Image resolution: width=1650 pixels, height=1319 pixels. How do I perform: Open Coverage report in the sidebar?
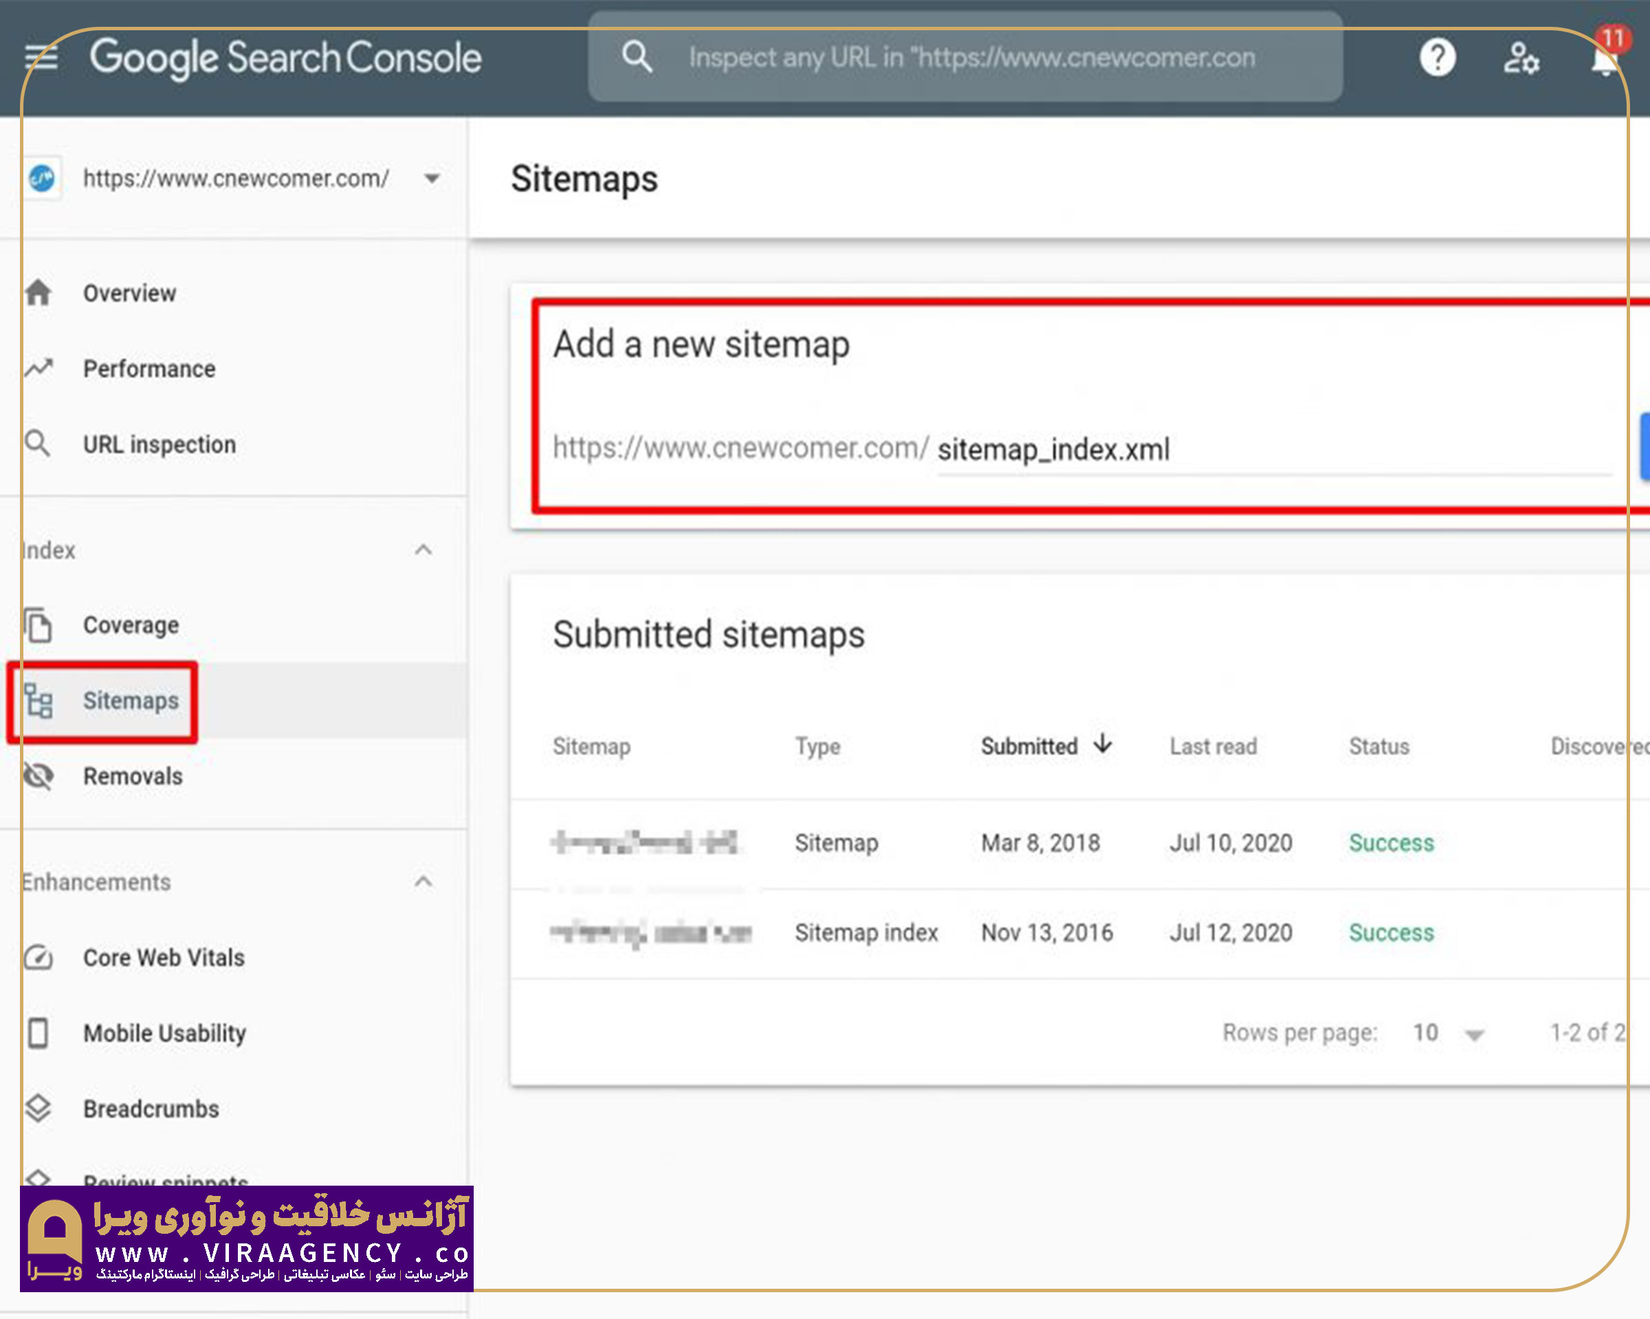[x=131, y=625]
